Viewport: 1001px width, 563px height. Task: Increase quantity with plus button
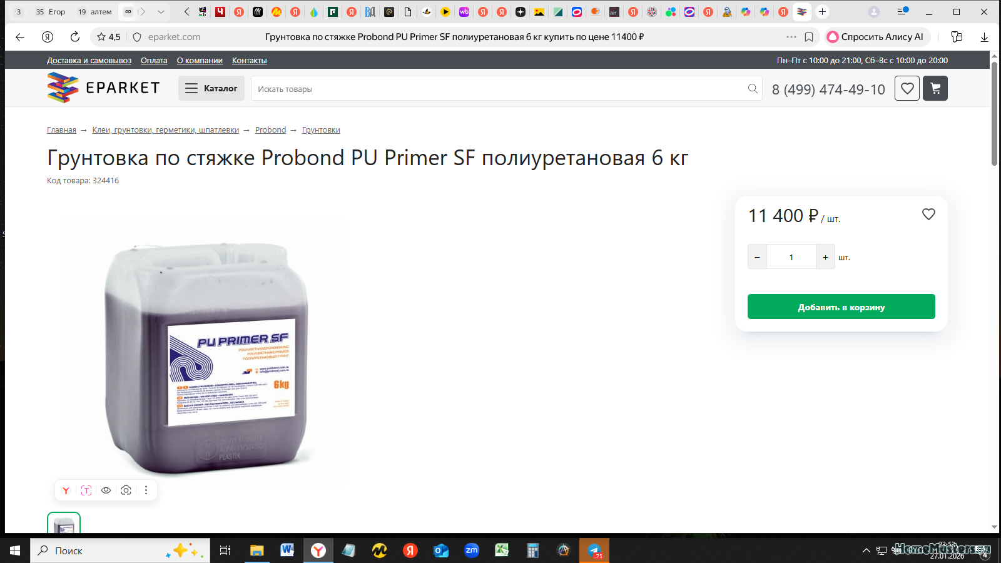click(825, 257)
